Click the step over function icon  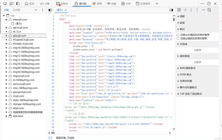185,10
